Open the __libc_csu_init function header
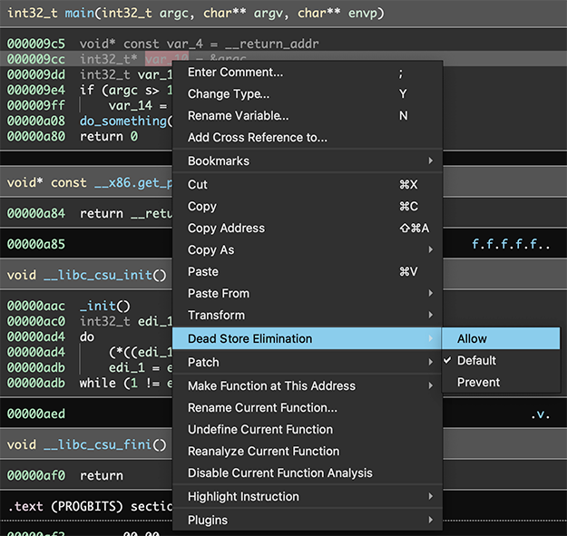The height and width of the screenshot is (536, 567). pyautogui.click(x=98, y=276)
